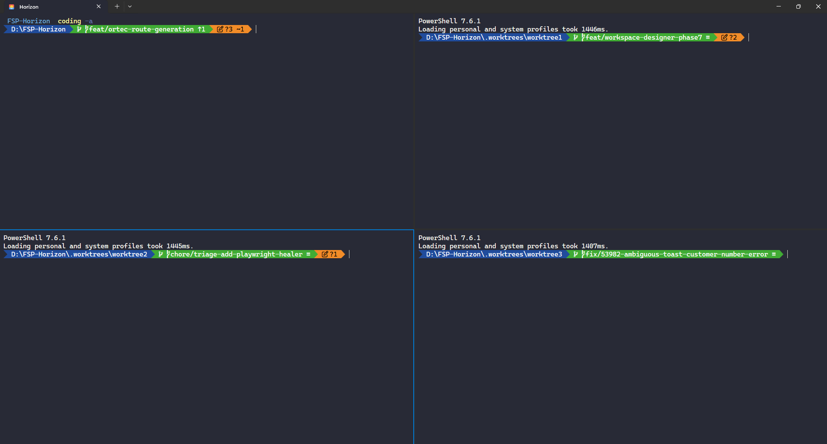Click the cursor line after the ?1 prompt
The height and width of the screenshot is (444, 827).
349,254
